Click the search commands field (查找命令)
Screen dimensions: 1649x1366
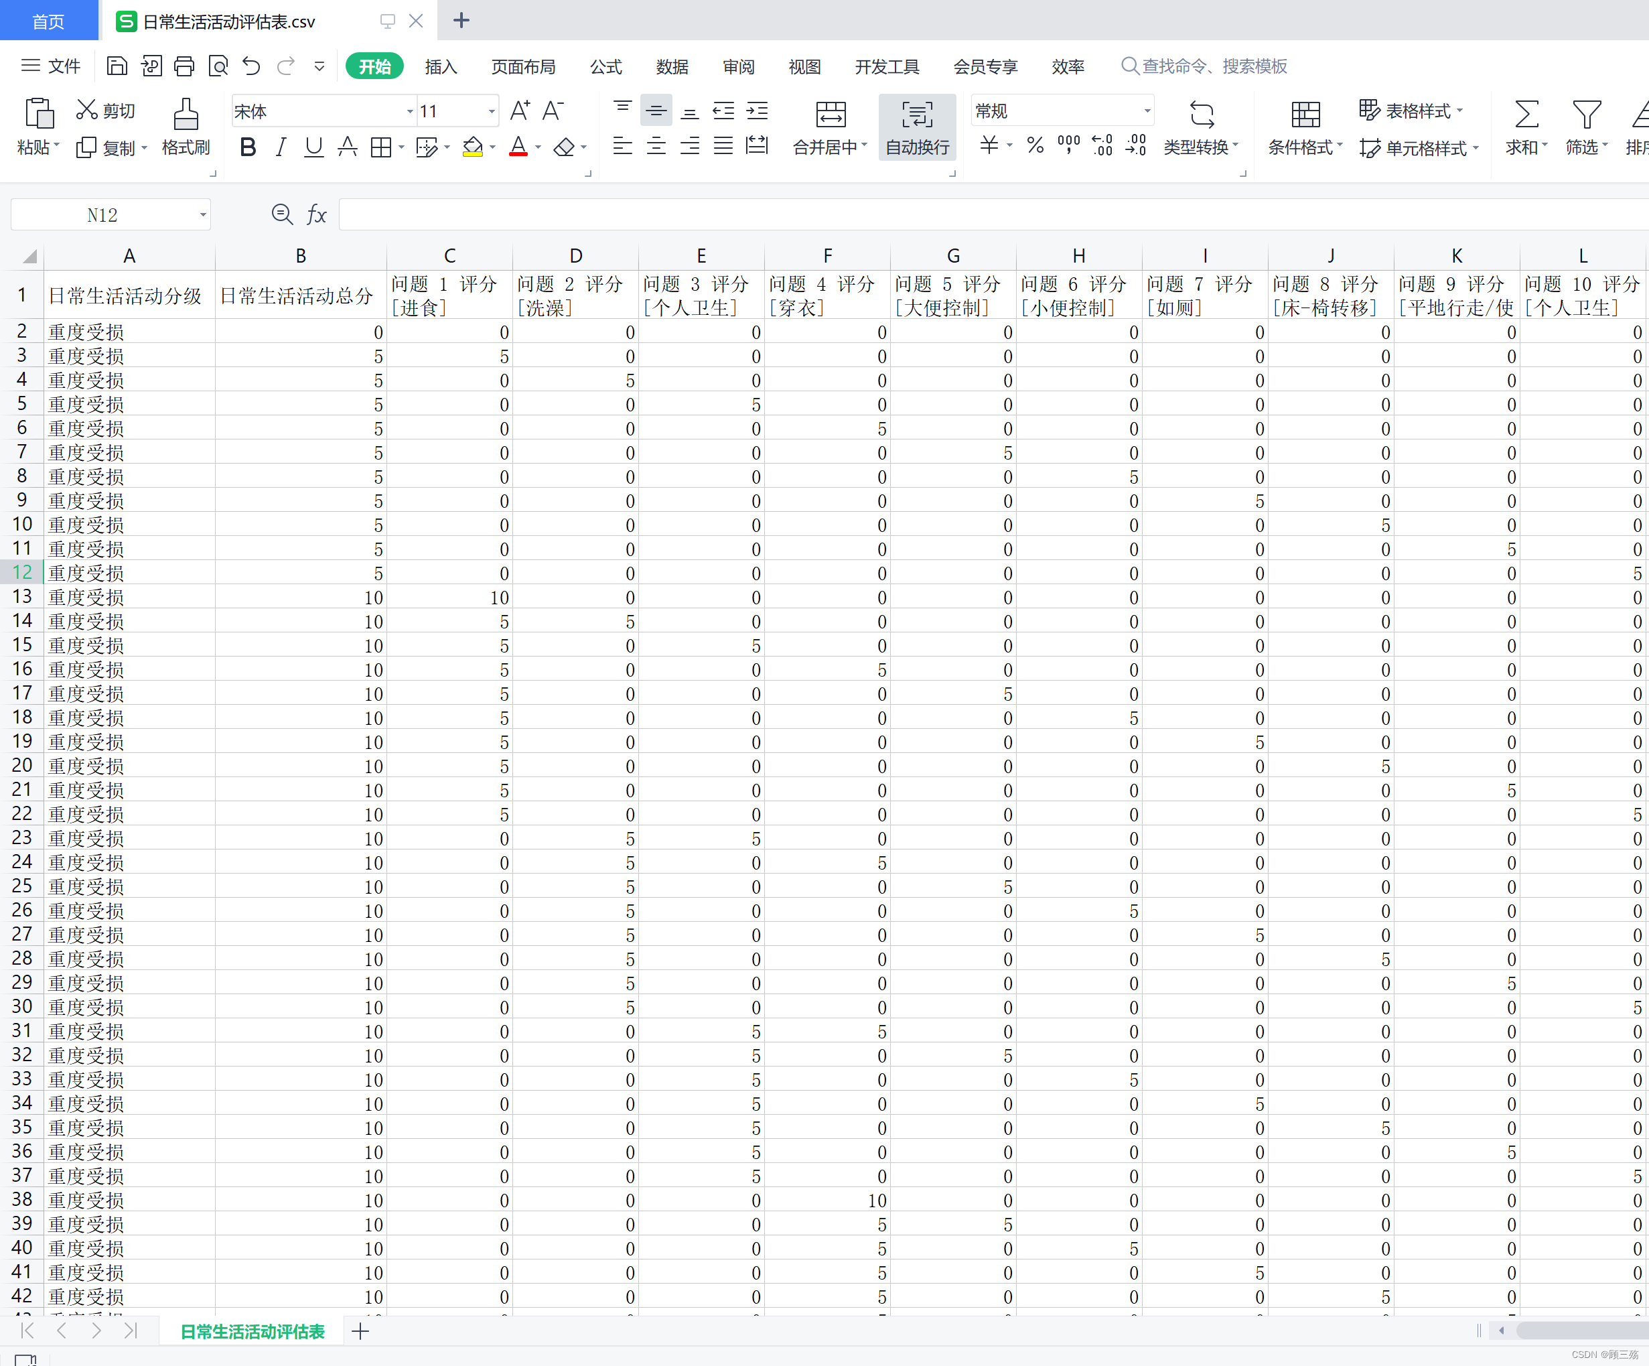[x=1204, y=66]
